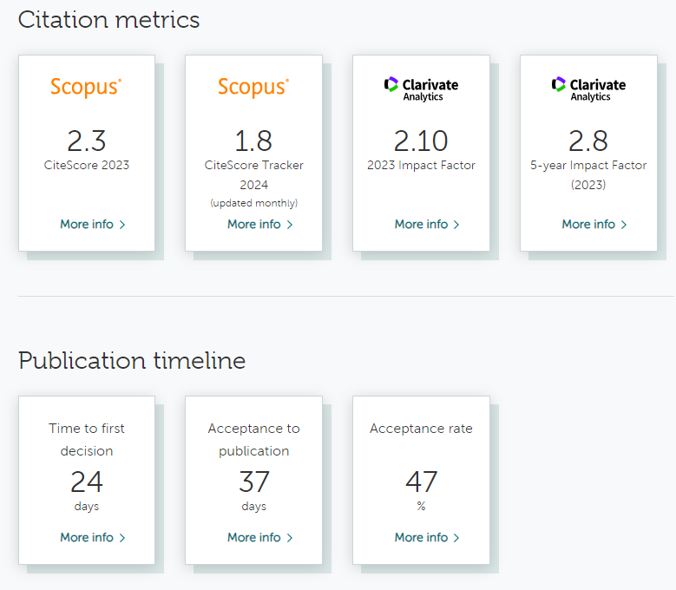Select the 24 days value
Screen dimensions: 676x590
pos(87,482)
